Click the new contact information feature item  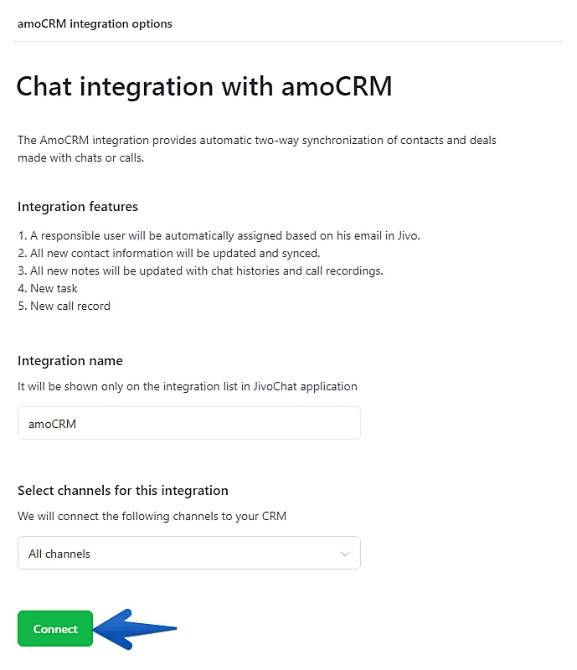(169, 253)
